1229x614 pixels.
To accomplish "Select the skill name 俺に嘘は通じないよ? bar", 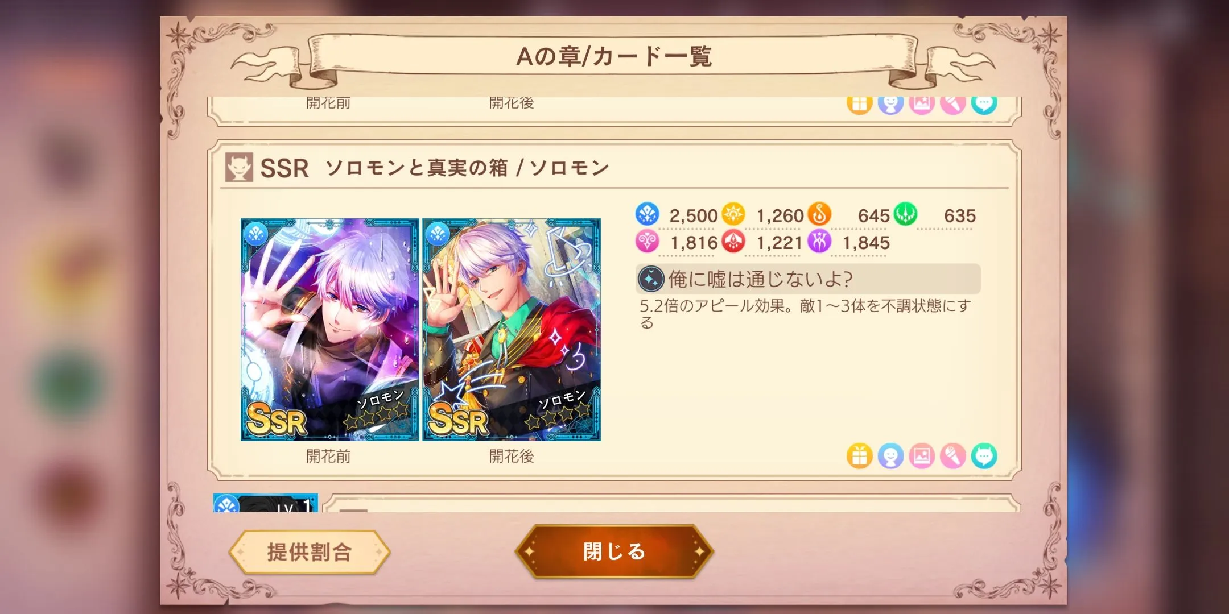I will [x=808, y=279].
